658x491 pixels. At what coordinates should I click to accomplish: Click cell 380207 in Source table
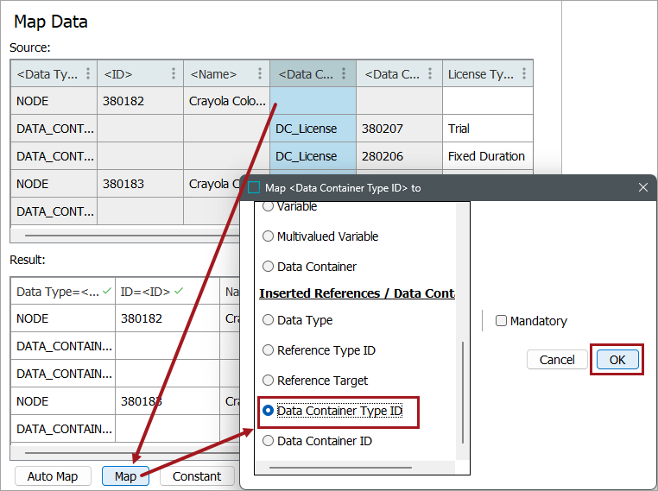(399, 129)
